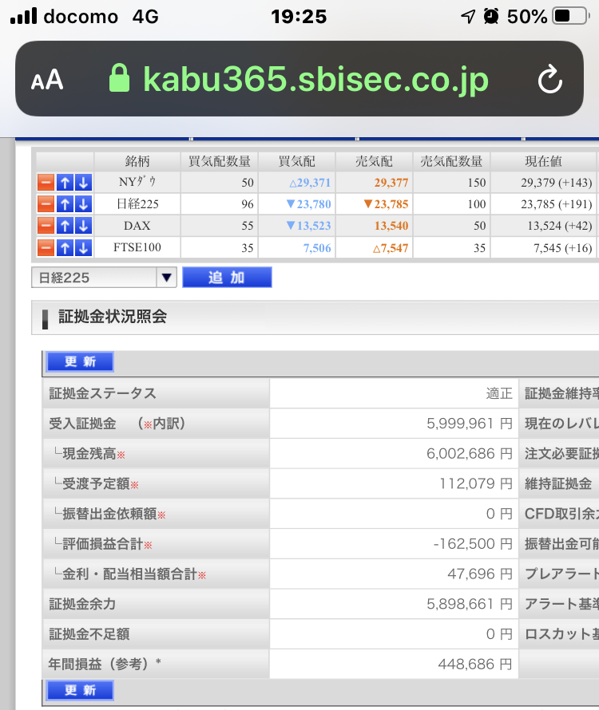
Task: Click 日経225 ask price 23,785
Action: (387, 204)
